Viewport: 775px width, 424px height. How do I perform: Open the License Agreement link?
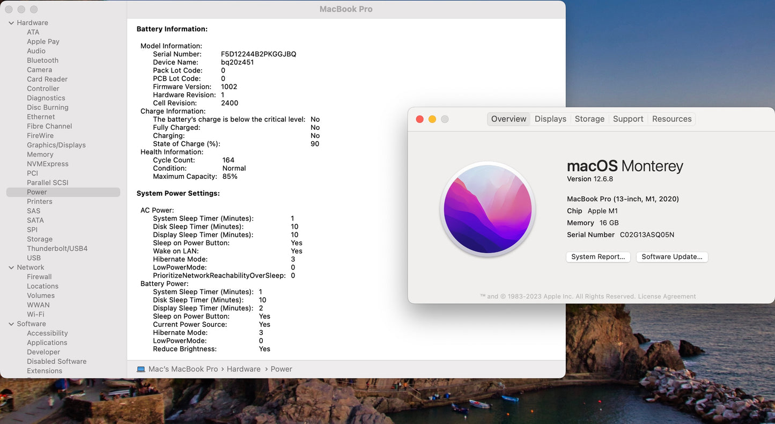tap(667, 297)
